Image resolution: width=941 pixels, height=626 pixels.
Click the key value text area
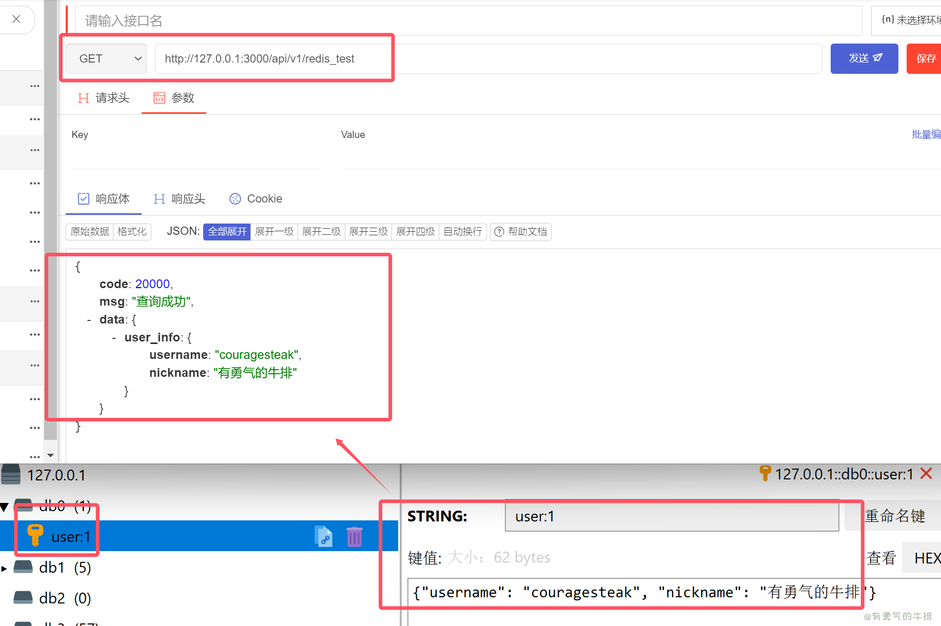[674, 602]
